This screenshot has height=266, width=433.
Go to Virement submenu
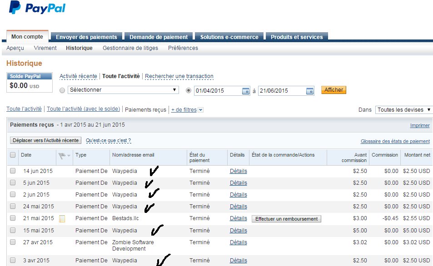[x=45, y=48]
